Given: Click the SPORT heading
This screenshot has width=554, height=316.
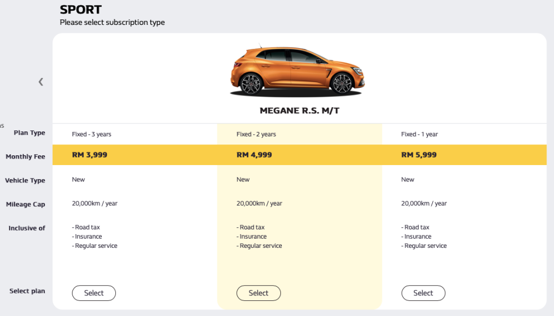Looking at the screenshot, I should (x=81, y=10).
